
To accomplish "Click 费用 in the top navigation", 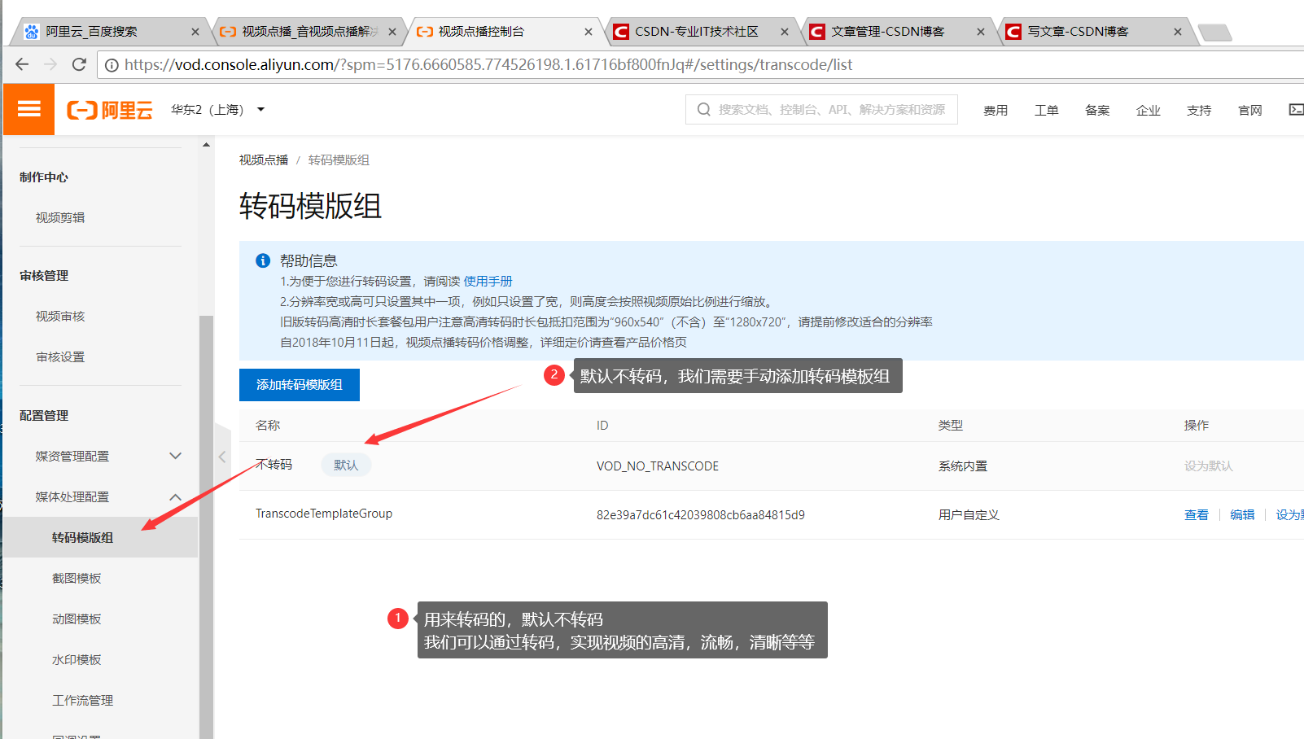I will coord(995,109).
